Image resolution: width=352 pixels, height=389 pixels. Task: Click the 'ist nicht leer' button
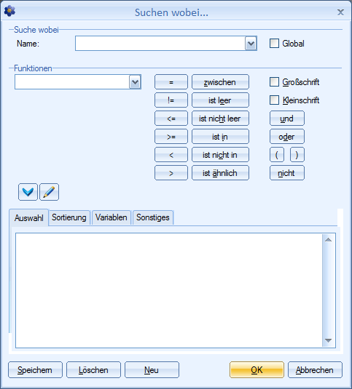point(220,119)
